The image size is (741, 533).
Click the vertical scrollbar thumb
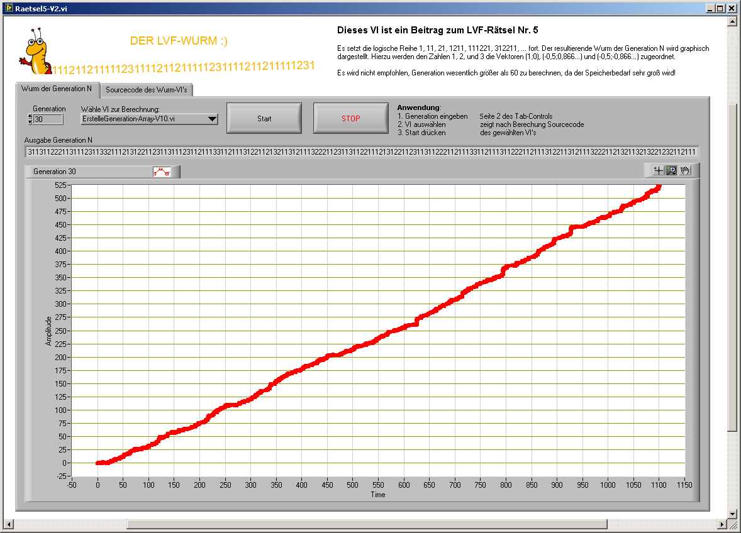732,267
